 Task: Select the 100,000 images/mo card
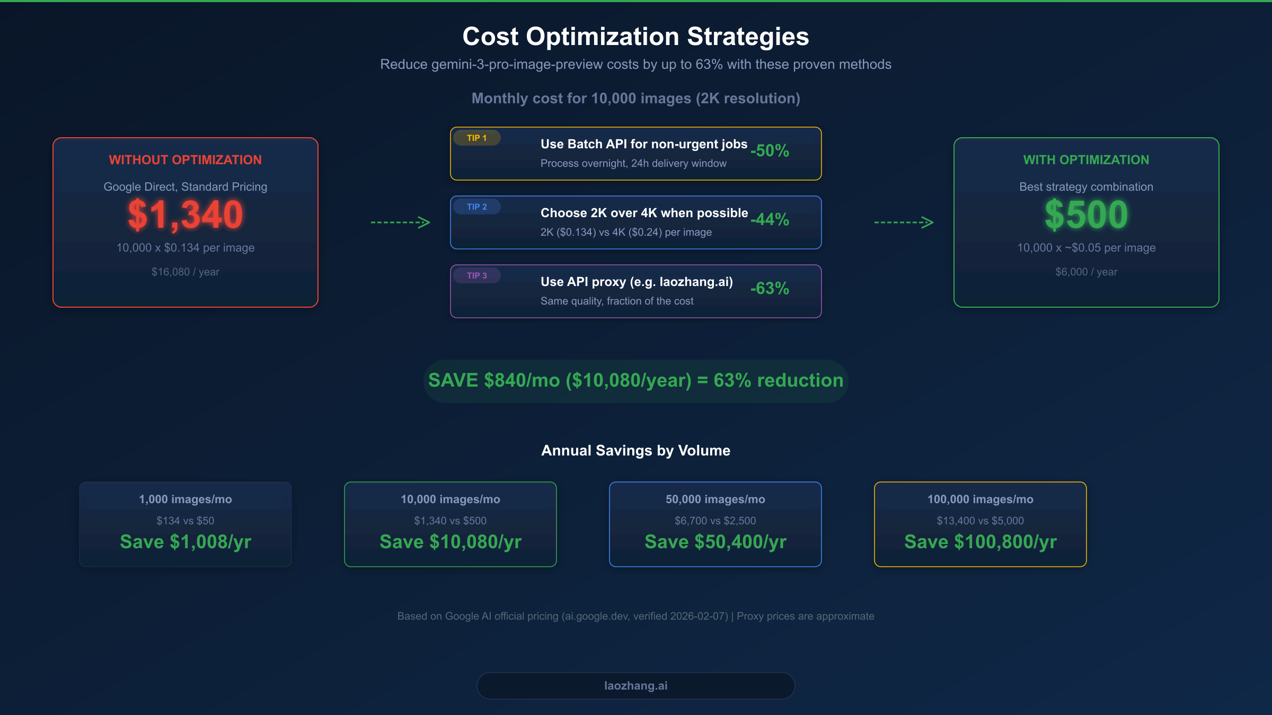(980, 524)
